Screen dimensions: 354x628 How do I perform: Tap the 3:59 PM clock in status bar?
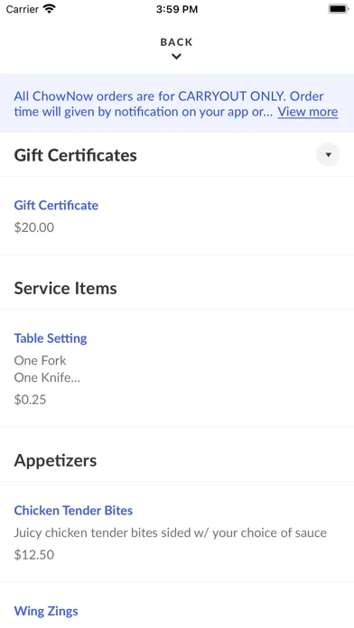(177, 9)
